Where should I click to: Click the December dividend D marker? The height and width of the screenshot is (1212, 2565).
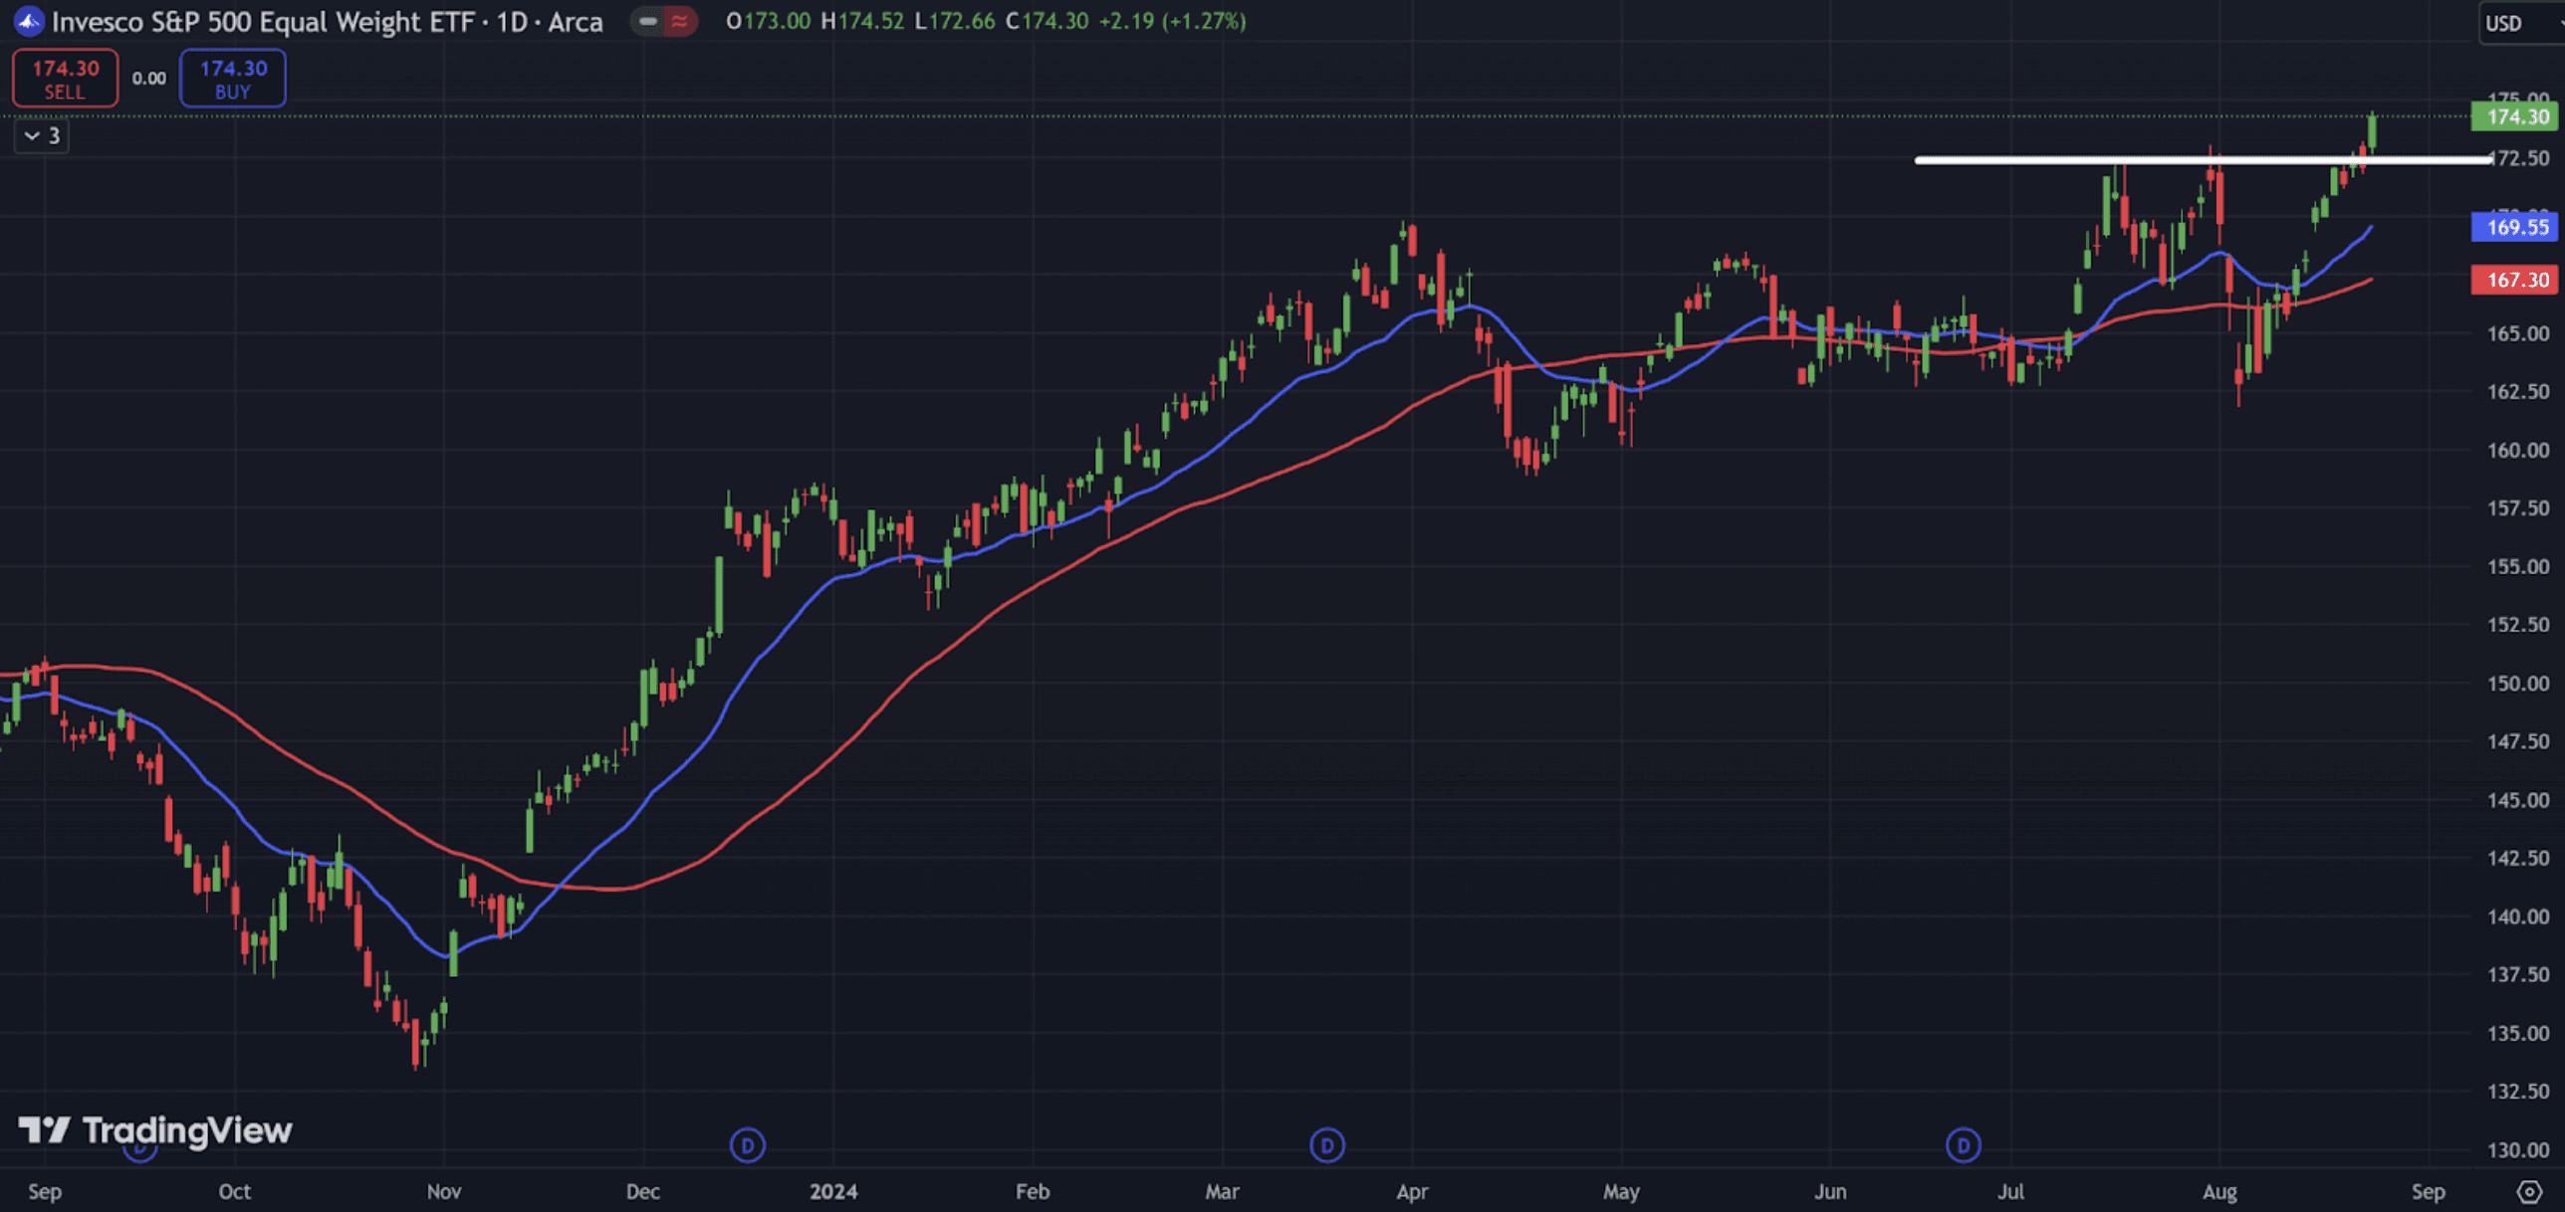click(x=747, y=1145)
